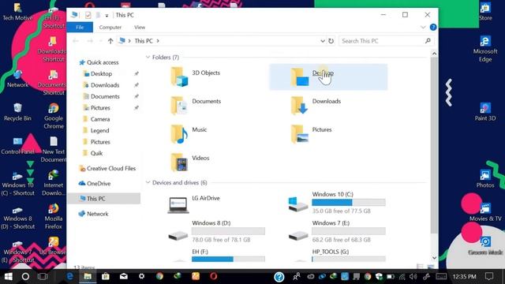This screenshot has width=505, height=284.
Task: Open the Action Center notifications icon
Action: [x=489, y=276]
